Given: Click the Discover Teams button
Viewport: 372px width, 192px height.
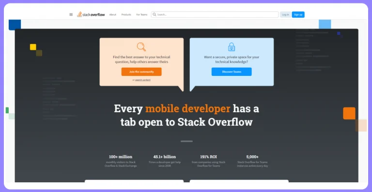Looking at the screenshot, I should click(x=232, y=72).
